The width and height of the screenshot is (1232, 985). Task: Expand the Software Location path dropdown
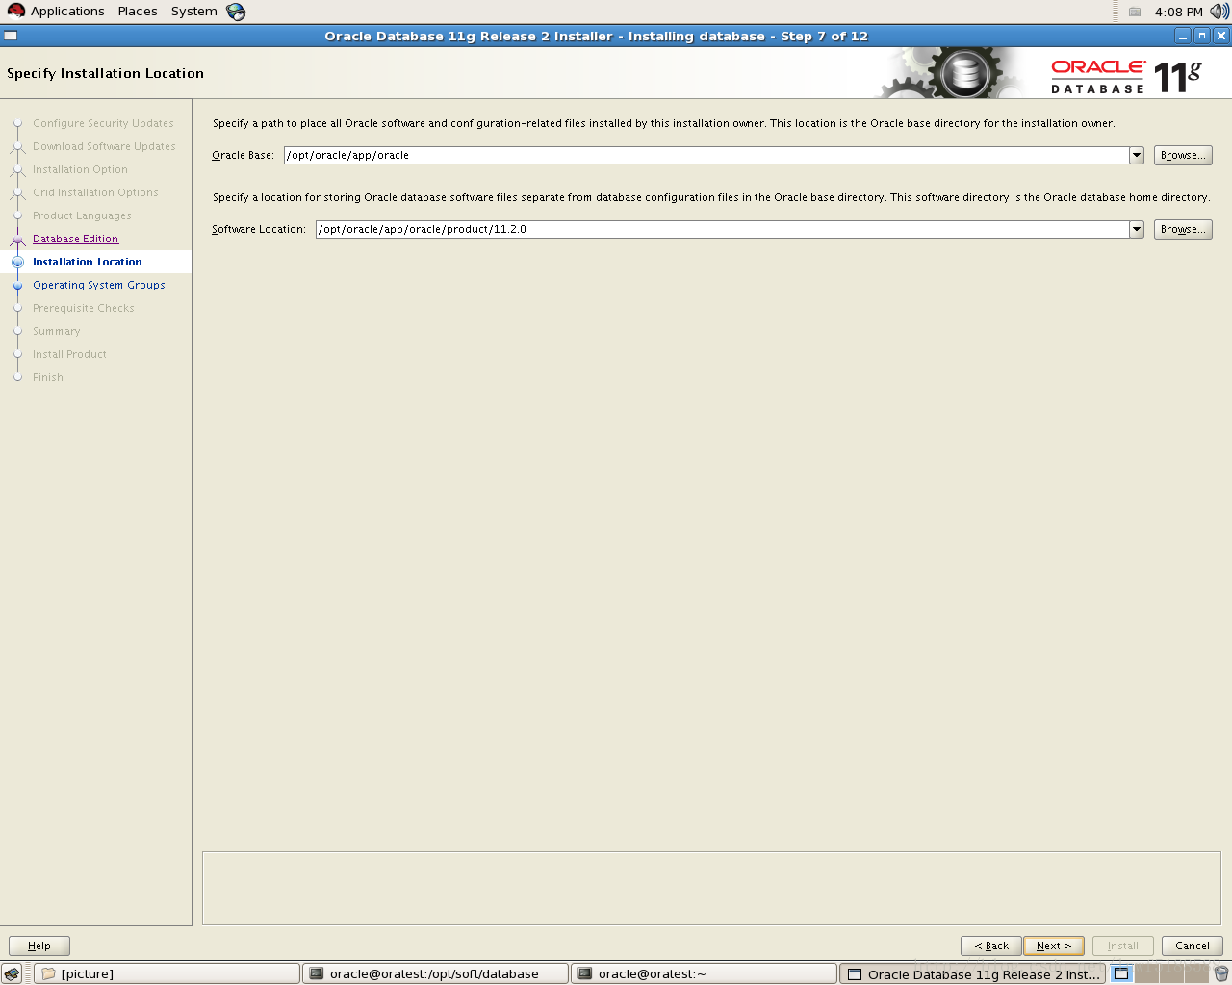click(x=1137, y=229)
